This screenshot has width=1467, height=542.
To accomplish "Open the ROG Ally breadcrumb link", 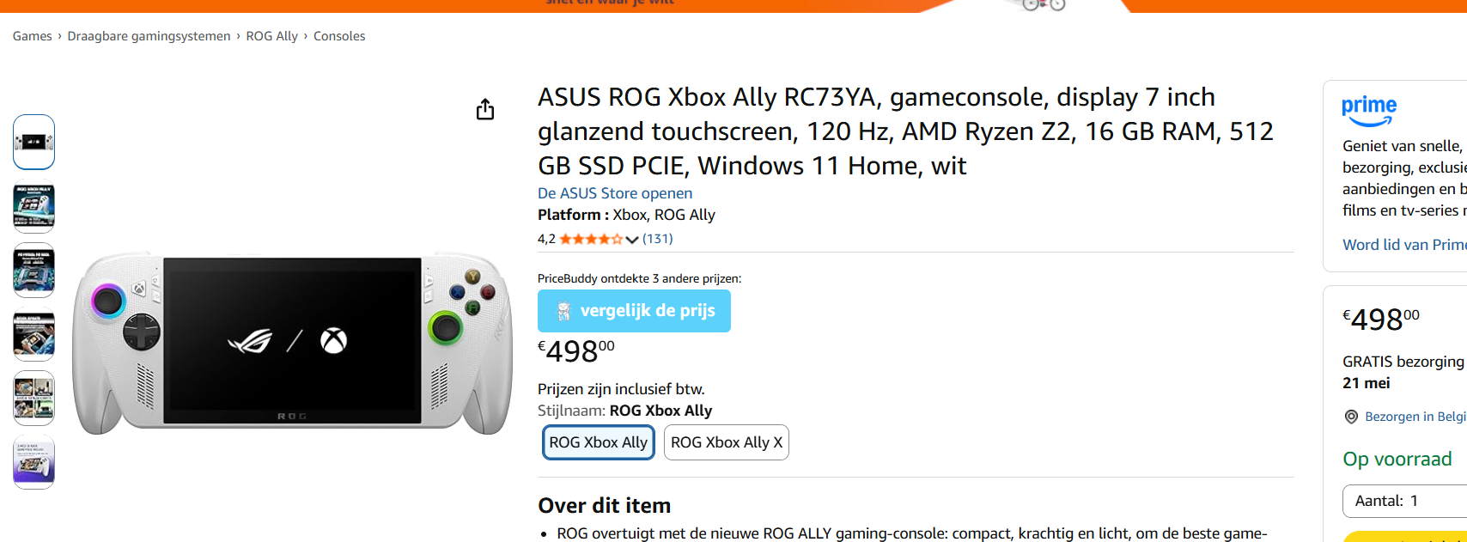I will (271, 36).
